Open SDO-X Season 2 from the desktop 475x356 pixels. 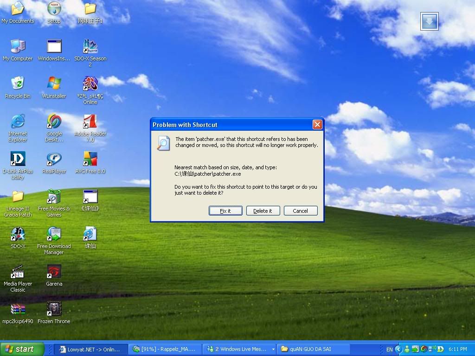pyautogui.click(x=90, y=49)
